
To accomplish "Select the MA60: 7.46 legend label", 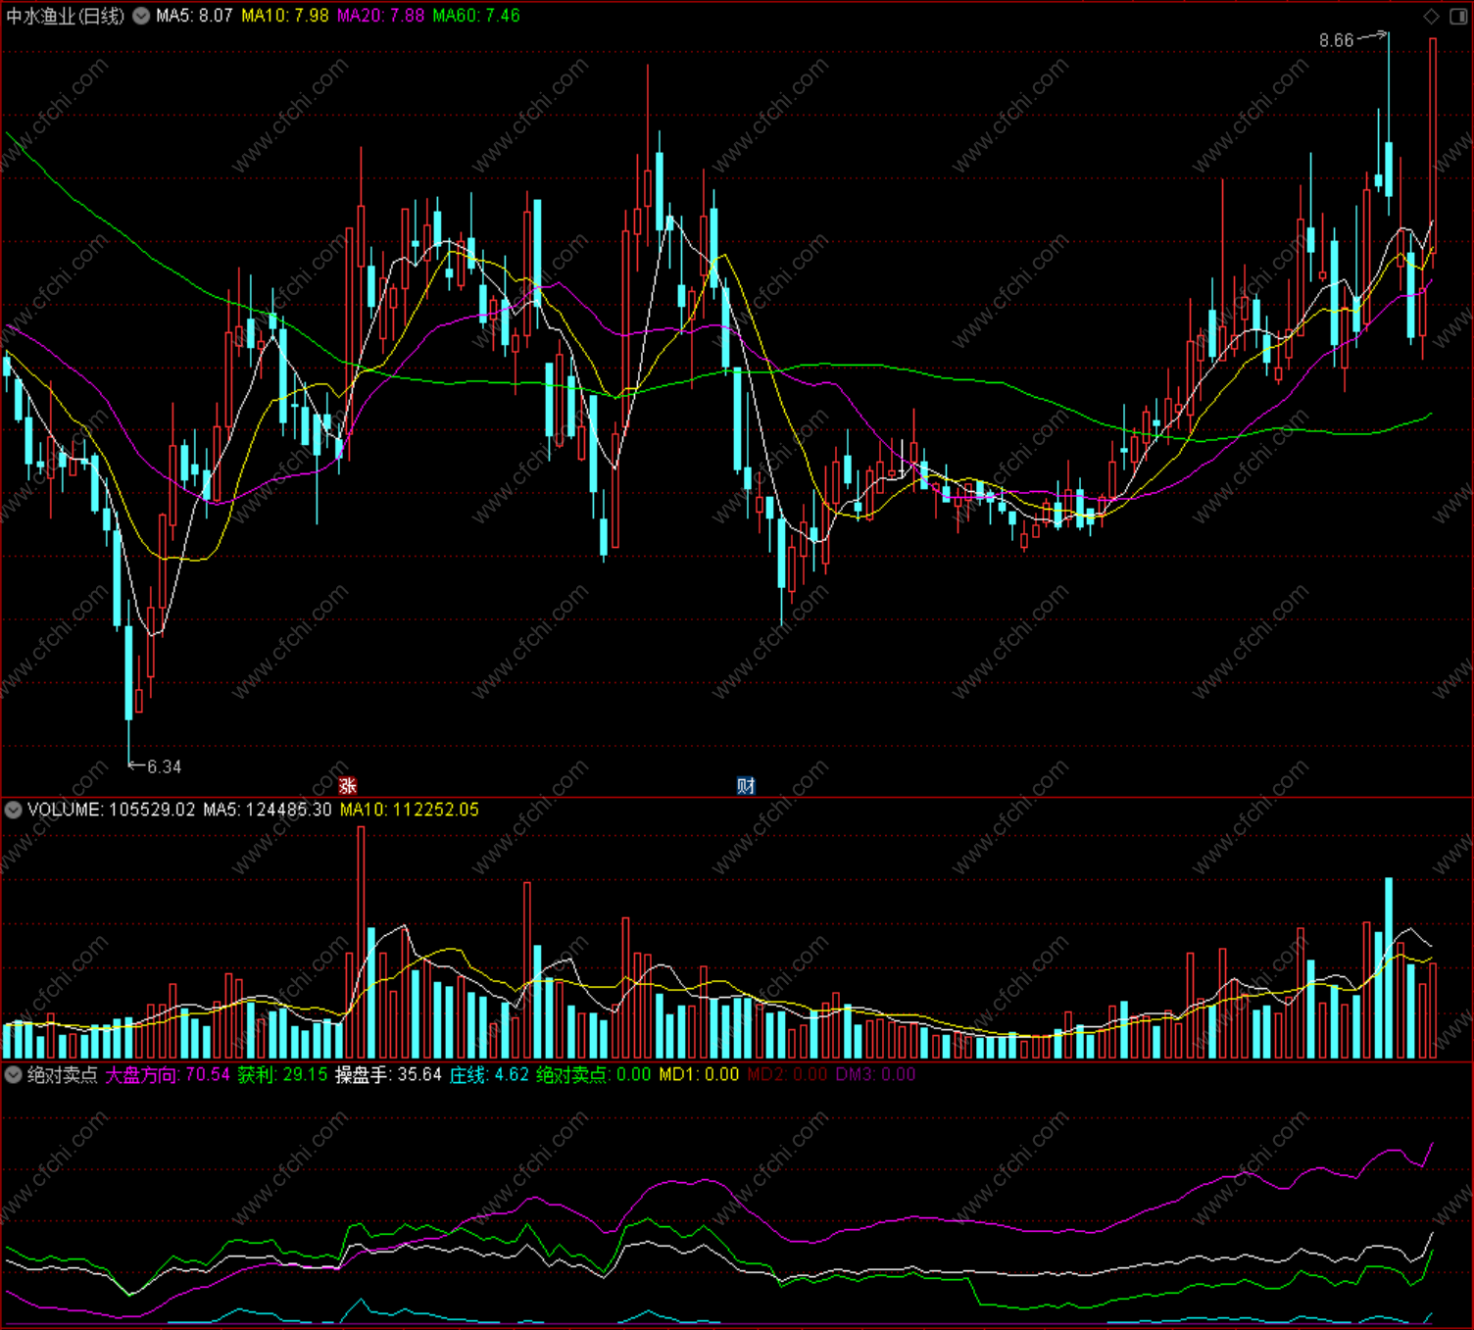I will click(x=476, y=16).
